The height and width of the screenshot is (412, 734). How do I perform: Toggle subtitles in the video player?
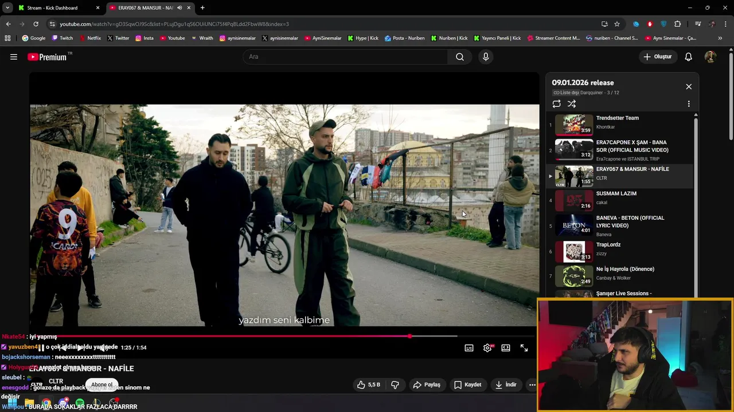pyautogui.click(x=469, y=348)
